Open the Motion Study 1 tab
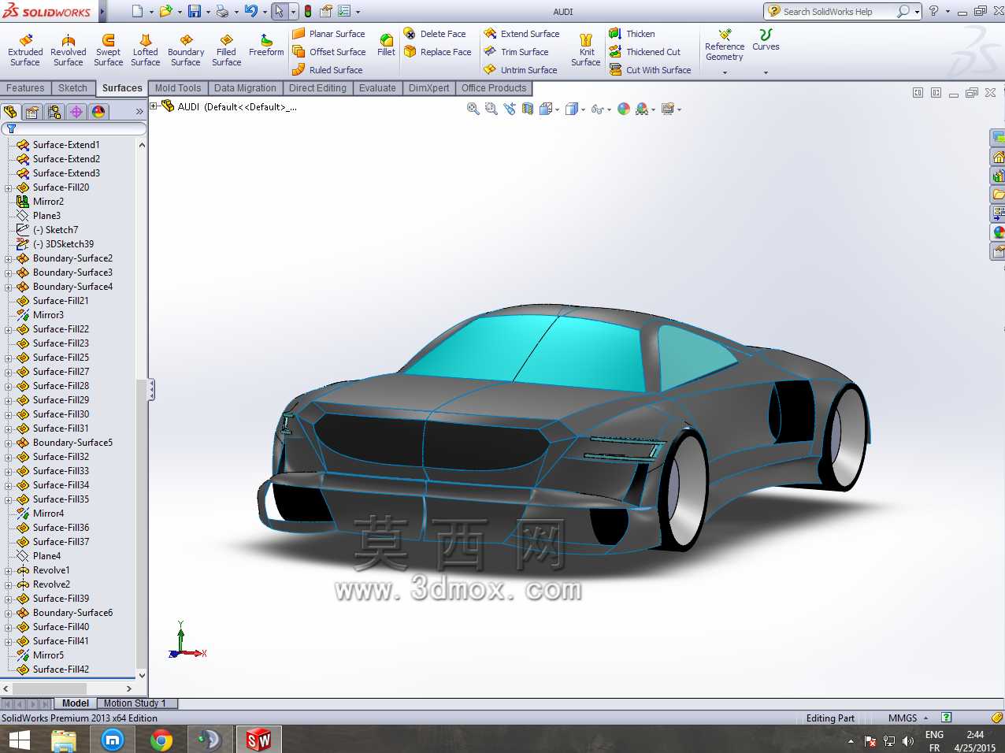This screenshot has height=753, width=1005. [135, 703]
